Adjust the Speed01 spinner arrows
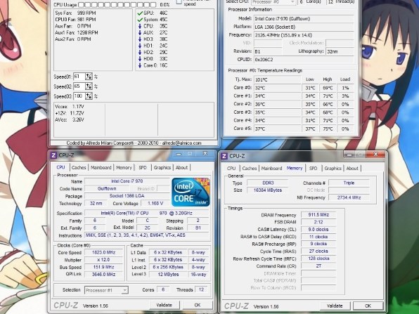 [x=89, y=77]
